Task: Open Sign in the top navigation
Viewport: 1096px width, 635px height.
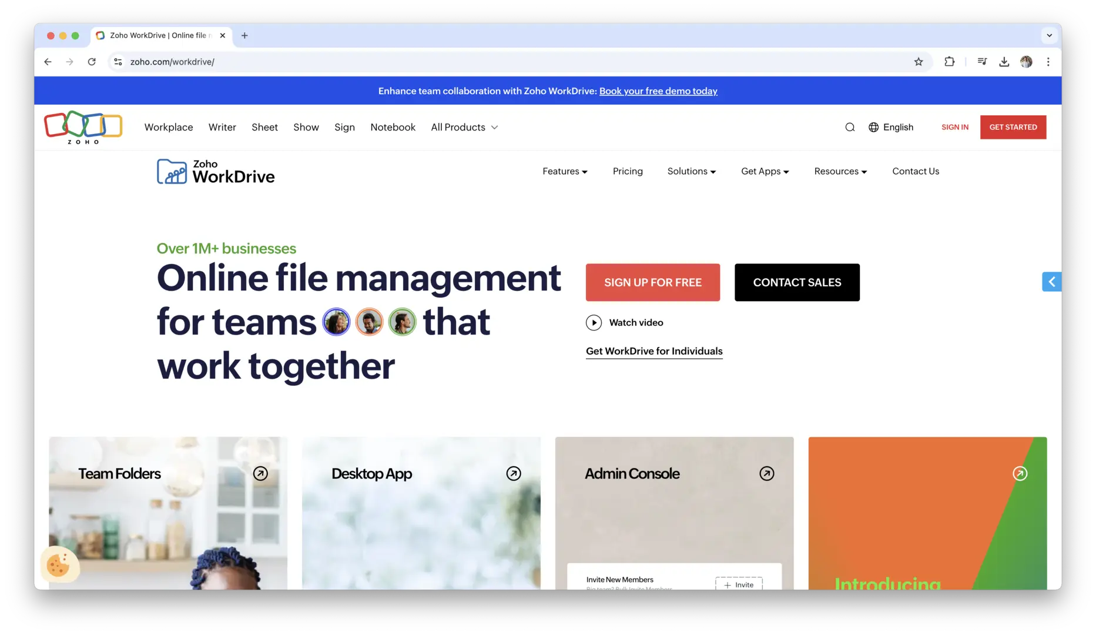Action: pos(344,128)
